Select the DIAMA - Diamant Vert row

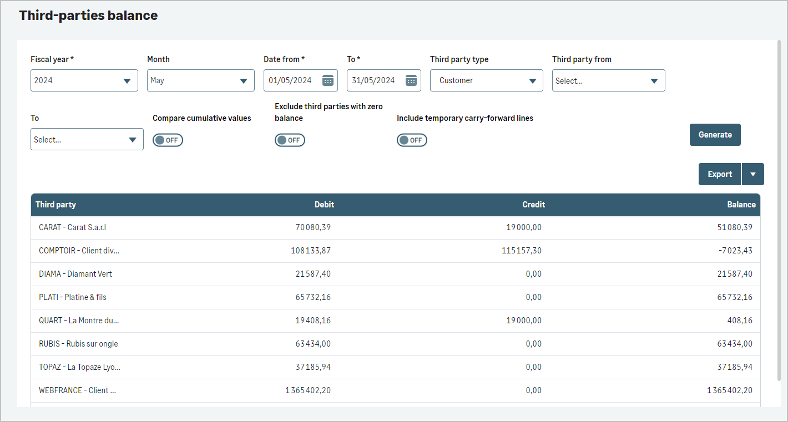396,274
